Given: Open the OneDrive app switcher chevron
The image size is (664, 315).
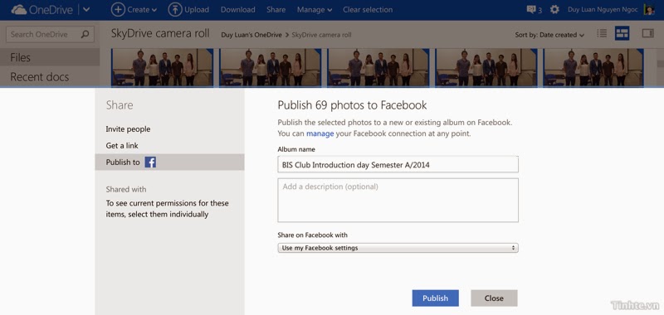Looking at the screenshot, I should (86, 9).
